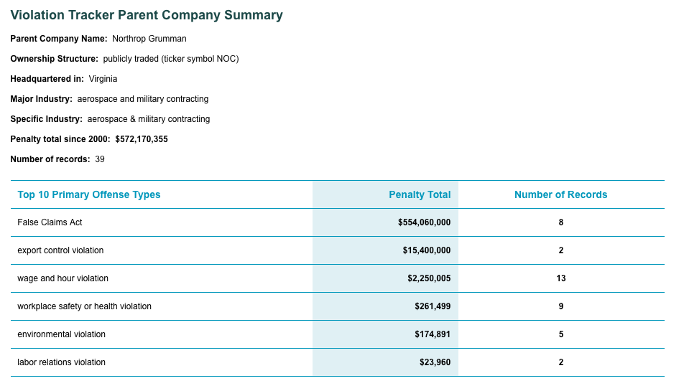
Task: Click the 'Headquartered in:' label
Action: coord(47,79)
